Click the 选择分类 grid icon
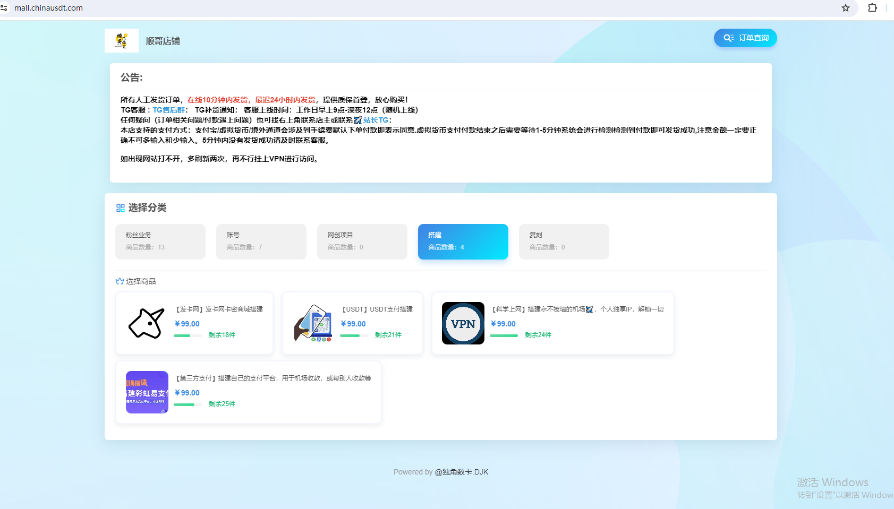The height and width of the screenshot is (509, 894). point(121,208)
